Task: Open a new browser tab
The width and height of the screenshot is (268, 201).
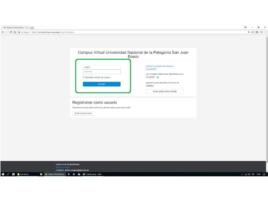Action: (x=32, y=27)
